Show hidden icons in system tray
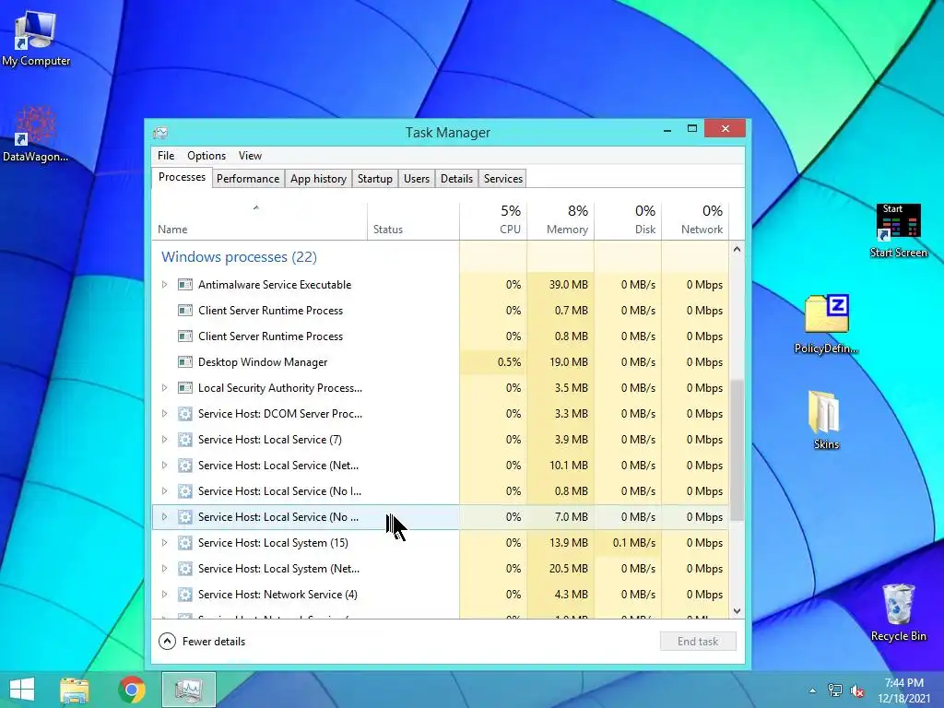 coord(813,690)
